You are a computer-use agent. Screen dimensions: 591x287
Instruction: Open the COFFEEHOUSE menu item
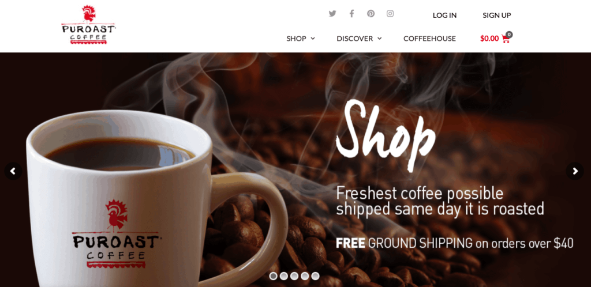point(429,39)
